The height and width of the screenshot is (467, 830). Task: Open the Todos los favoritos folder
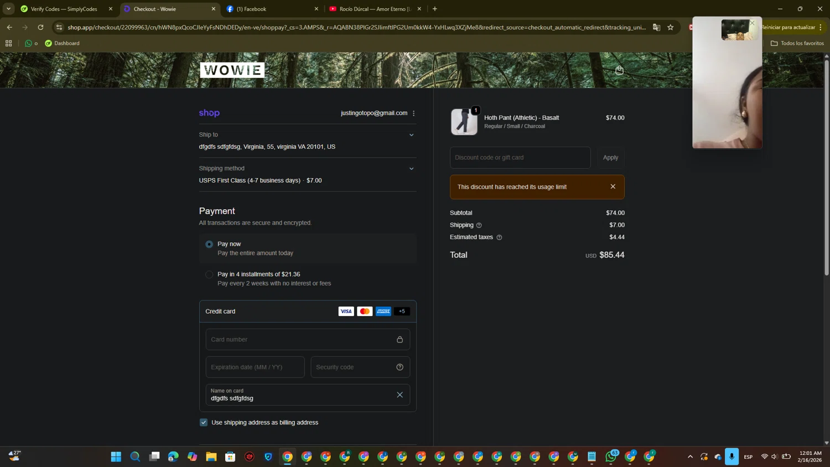pyautogui.click(x=797, y=43)
